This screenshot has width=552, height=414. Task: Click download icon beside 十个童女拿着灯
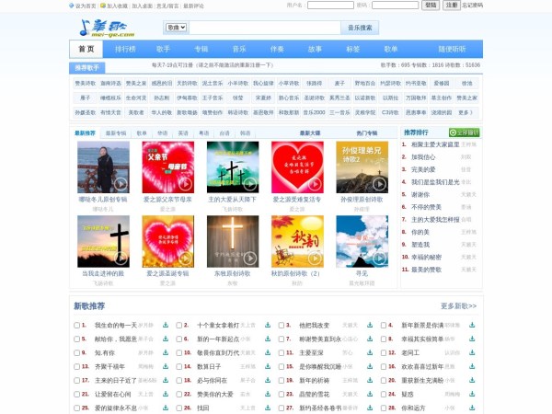267,325
